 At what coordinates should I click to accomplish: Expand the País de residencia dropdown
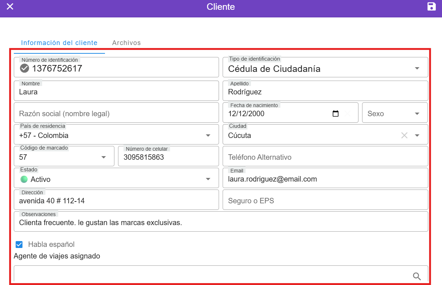coord(208,135)
